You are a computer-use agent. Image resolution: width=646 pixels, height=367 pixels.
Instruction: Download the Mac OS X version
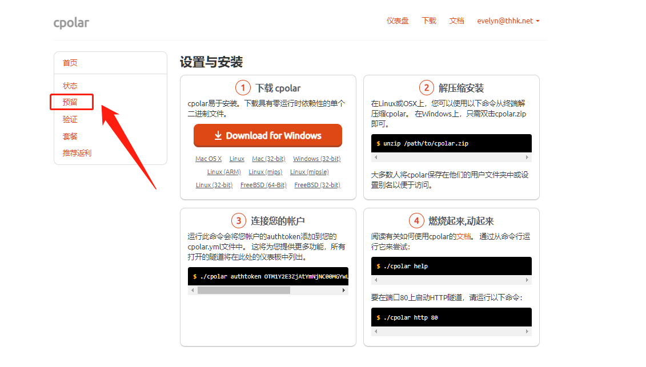click(x=208, y=159)
